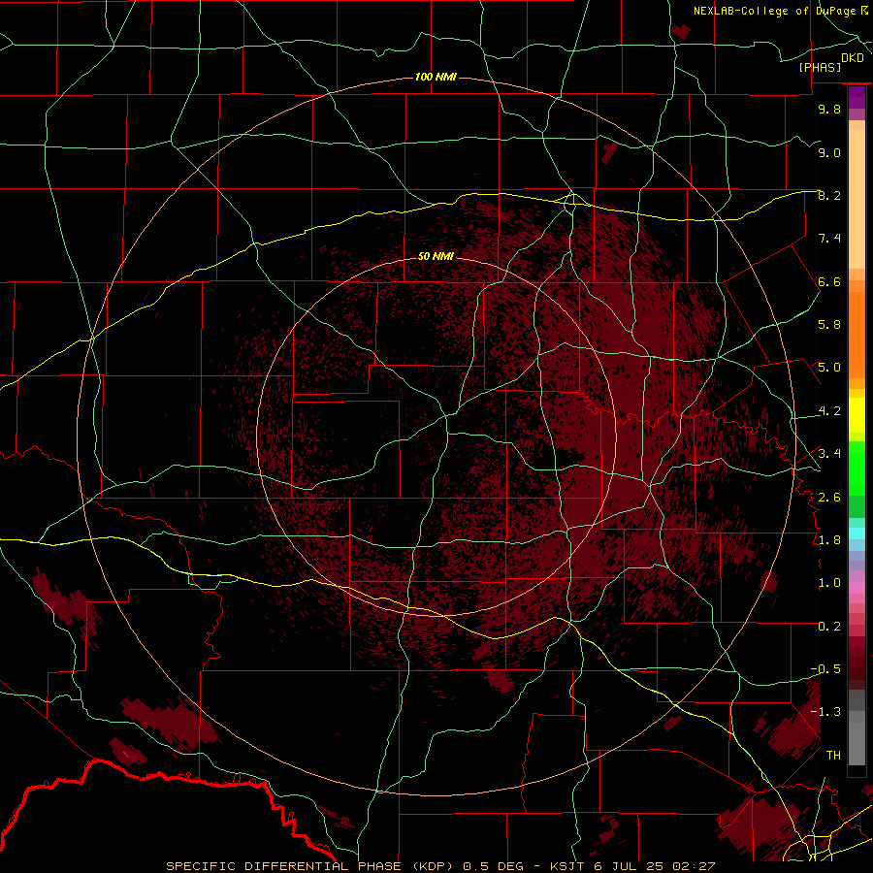Click the bright green band of the color bar

point(857,469)
